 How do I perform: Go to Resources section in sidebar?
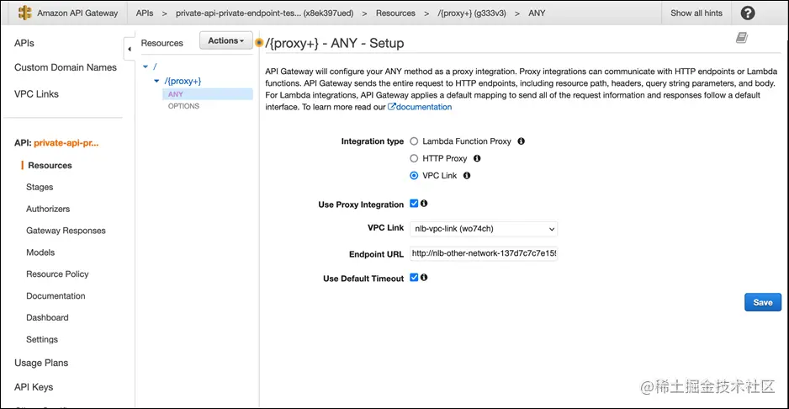(50, 165)
